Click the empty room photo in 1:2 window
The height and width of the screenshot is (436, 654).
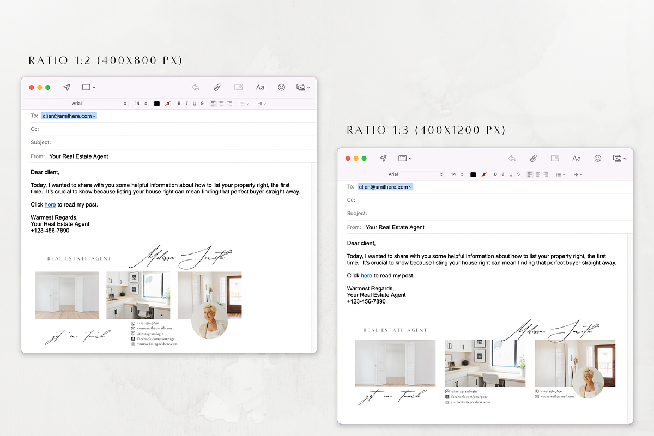67,295
